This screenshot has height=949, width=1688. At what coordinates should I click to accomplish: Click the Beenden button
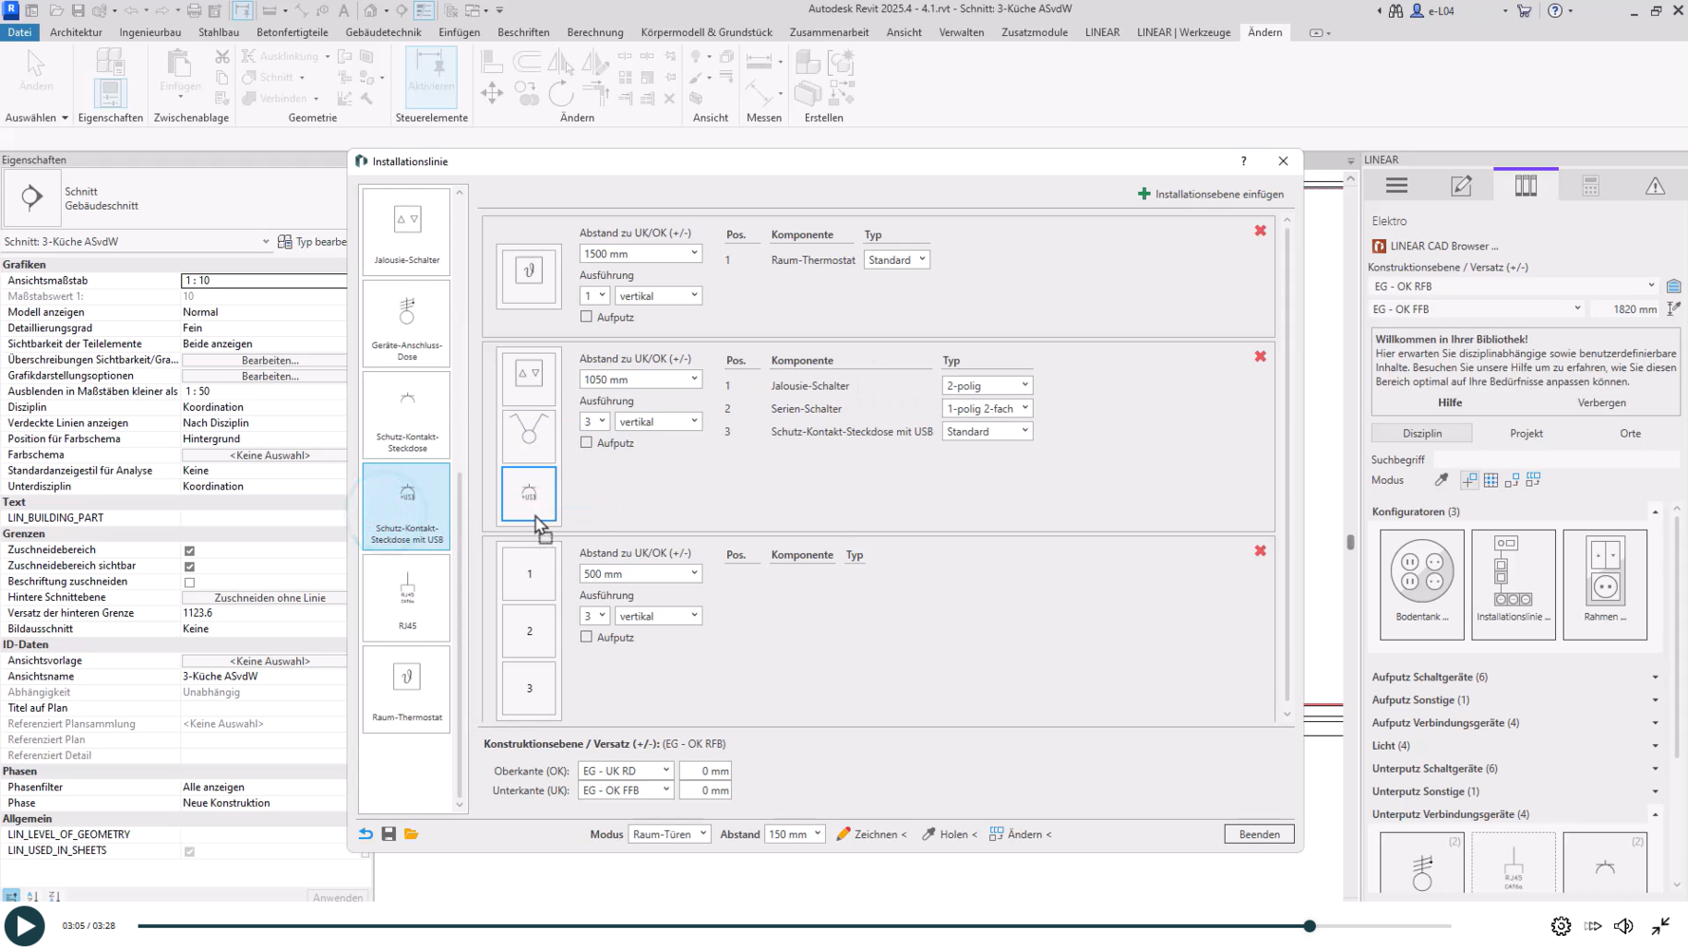(x=1259, y=834)
